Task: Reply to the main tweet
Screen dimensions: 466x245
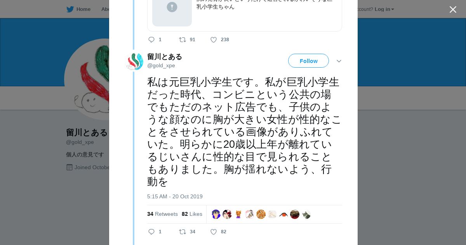Action: coord(151,232)
